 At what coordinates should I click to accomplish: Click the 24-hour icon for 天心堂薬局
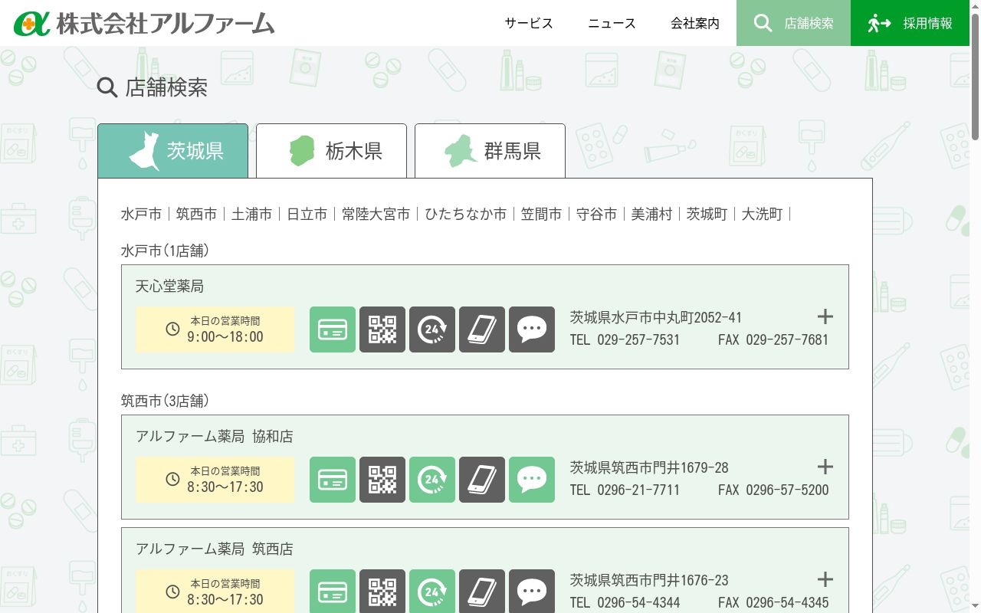point(432,329)
